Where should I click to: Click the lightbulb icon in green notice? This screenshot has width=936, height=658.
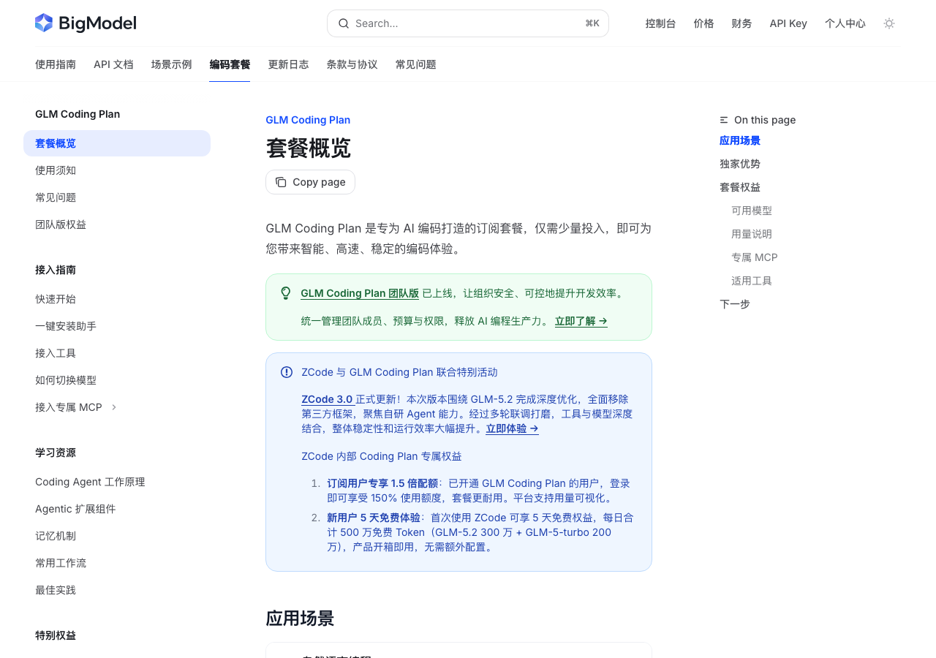(x=286, y=293)
